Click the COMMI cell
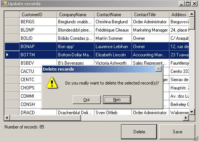The height and width of the screenshot is (142, 199). [x=30, y=96]
